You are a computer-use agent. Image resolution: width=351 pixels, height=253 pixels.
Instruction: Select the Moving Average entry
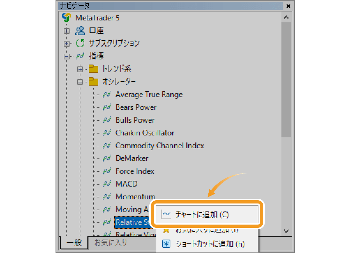click(x=132, y=210)
